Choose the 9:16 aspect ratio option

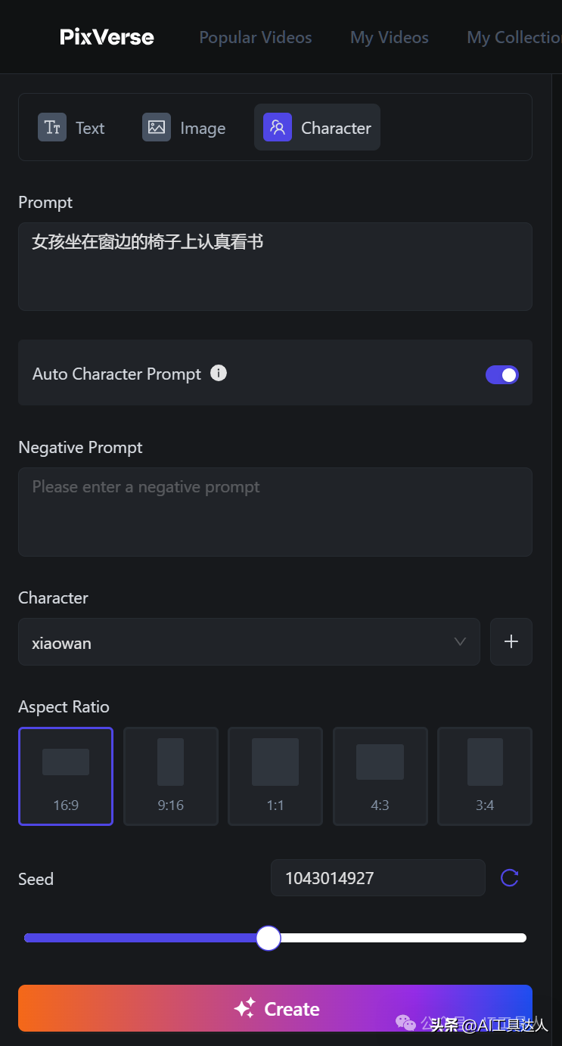point(171,776)
